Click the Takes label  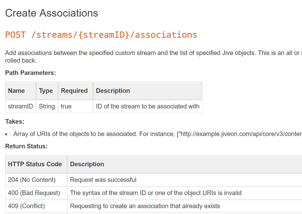tap(15, 122)
